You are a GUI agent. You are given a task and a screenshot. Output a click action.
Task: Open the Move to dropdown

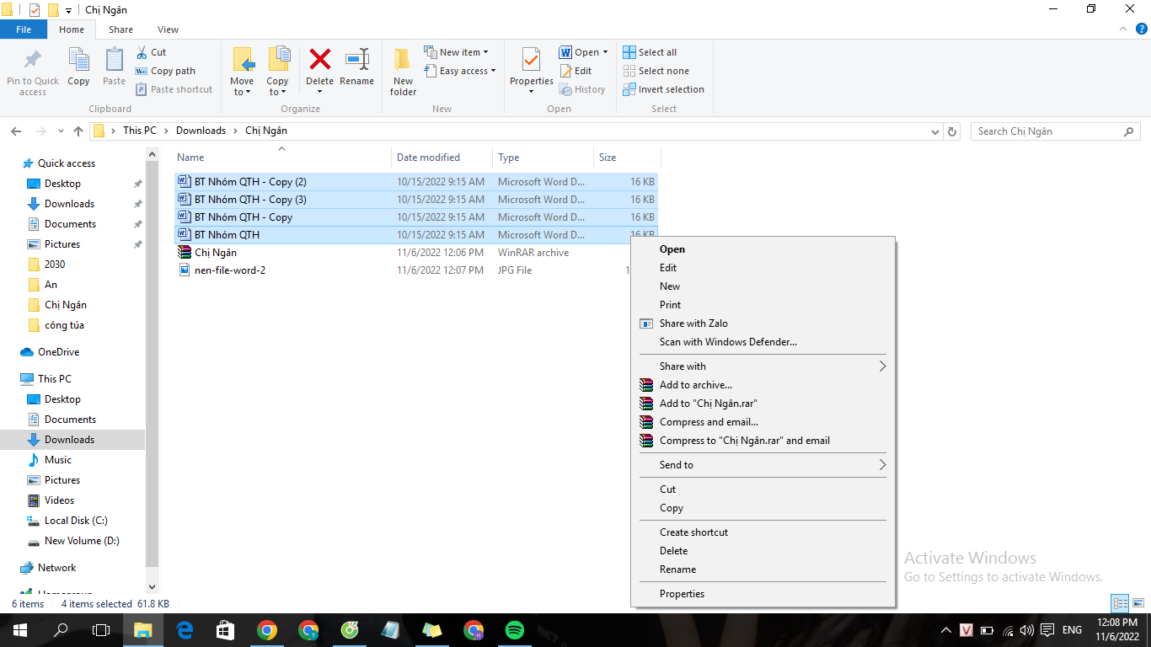(242, 71)
